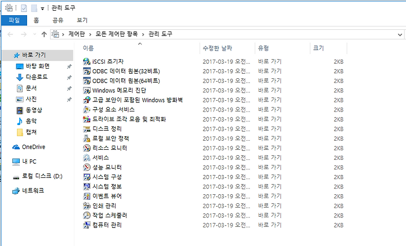
Task: Click the 성능 모니터 icon
Action: (x=86, y=167)
